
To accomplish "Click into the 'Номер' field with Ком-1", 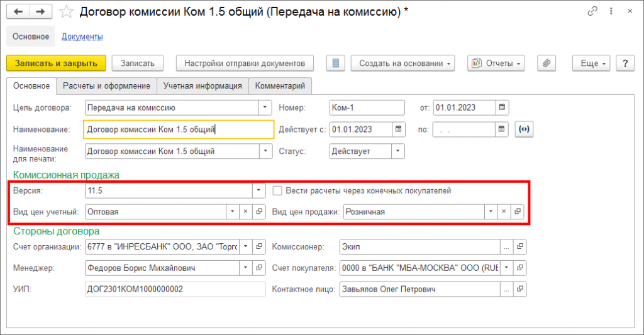I will click(367, 107).
